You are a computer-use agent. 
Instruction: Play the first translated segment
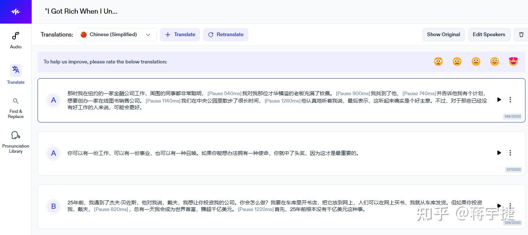point(499,100)
